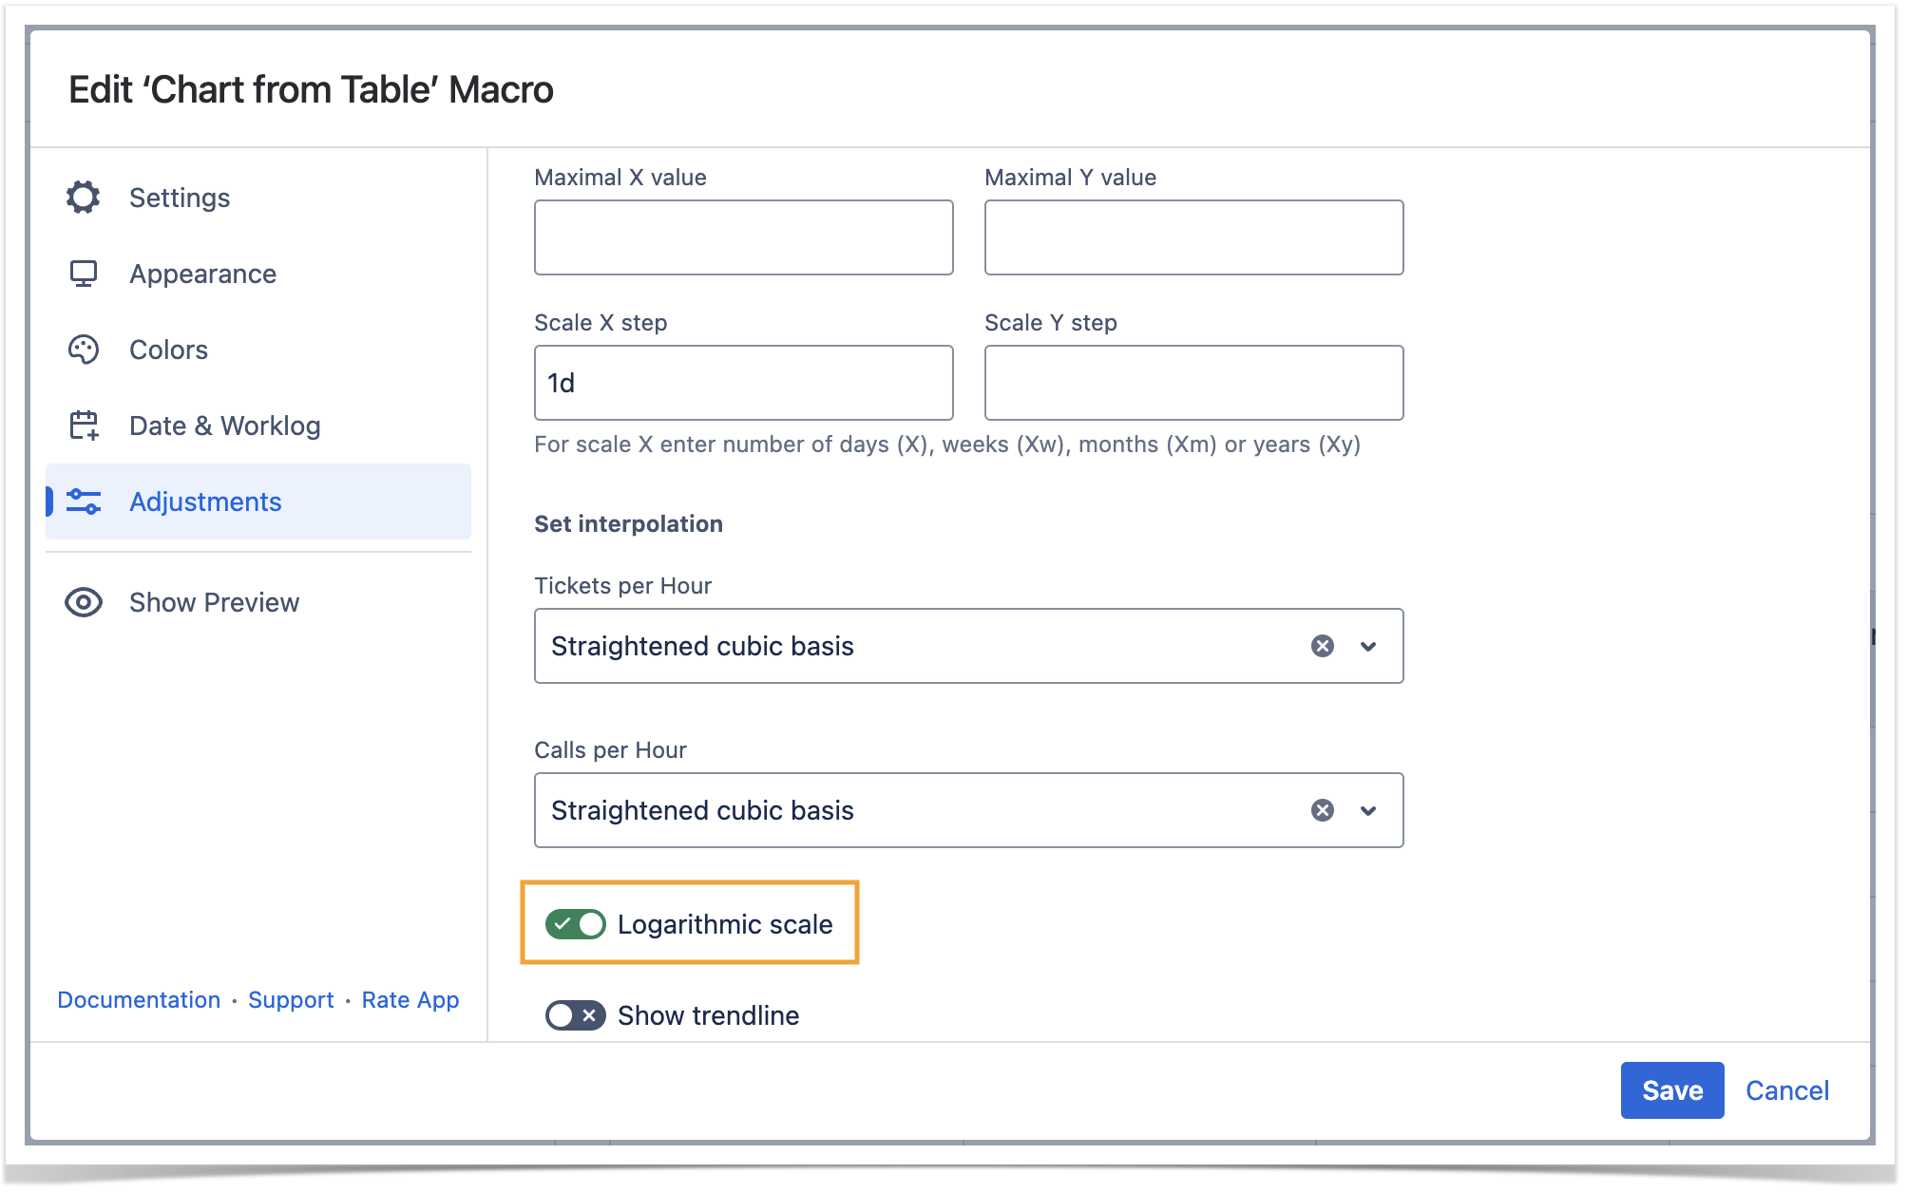Expand the Tickets per Hour interpolation dropdown
The image size is (1908, 1192).
coord(1368,646)
